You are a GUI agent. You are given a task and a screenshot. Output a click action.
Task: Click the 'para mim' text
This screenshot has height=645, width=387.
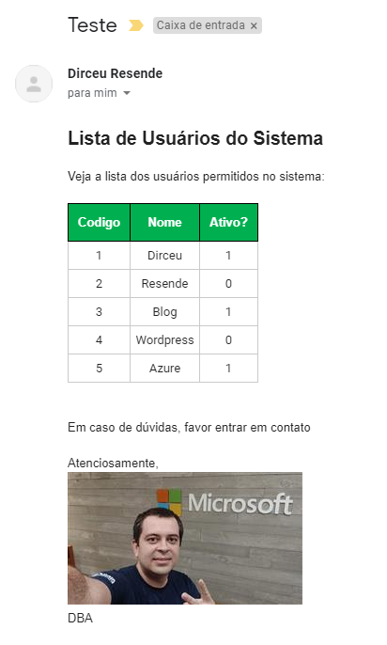point(92,93)
